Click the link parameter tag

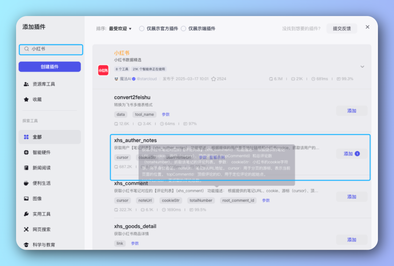pyautogui.click(x=120, y=243)
